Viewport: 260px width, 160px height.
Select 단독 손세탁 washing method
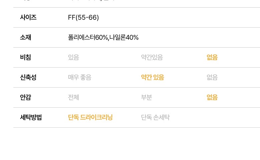(155, 117)
